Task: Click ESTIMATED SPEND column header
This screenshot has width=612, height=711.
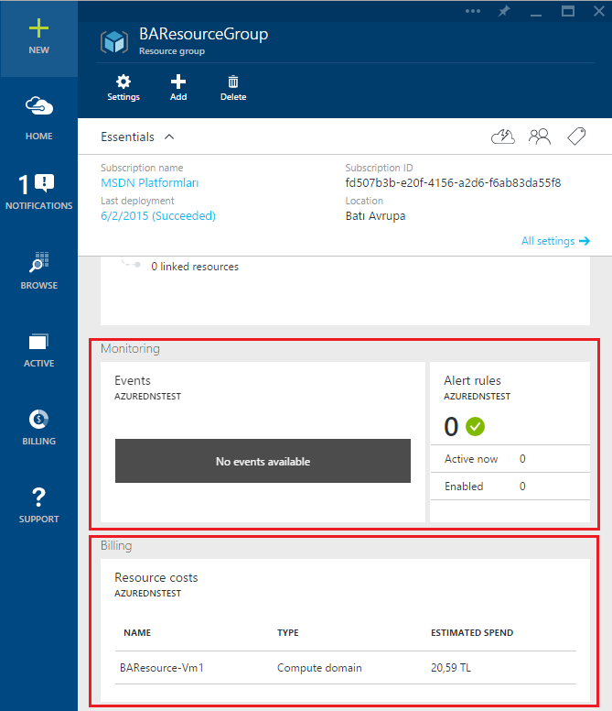Action: pyautogui.click(x=472, y=632)
